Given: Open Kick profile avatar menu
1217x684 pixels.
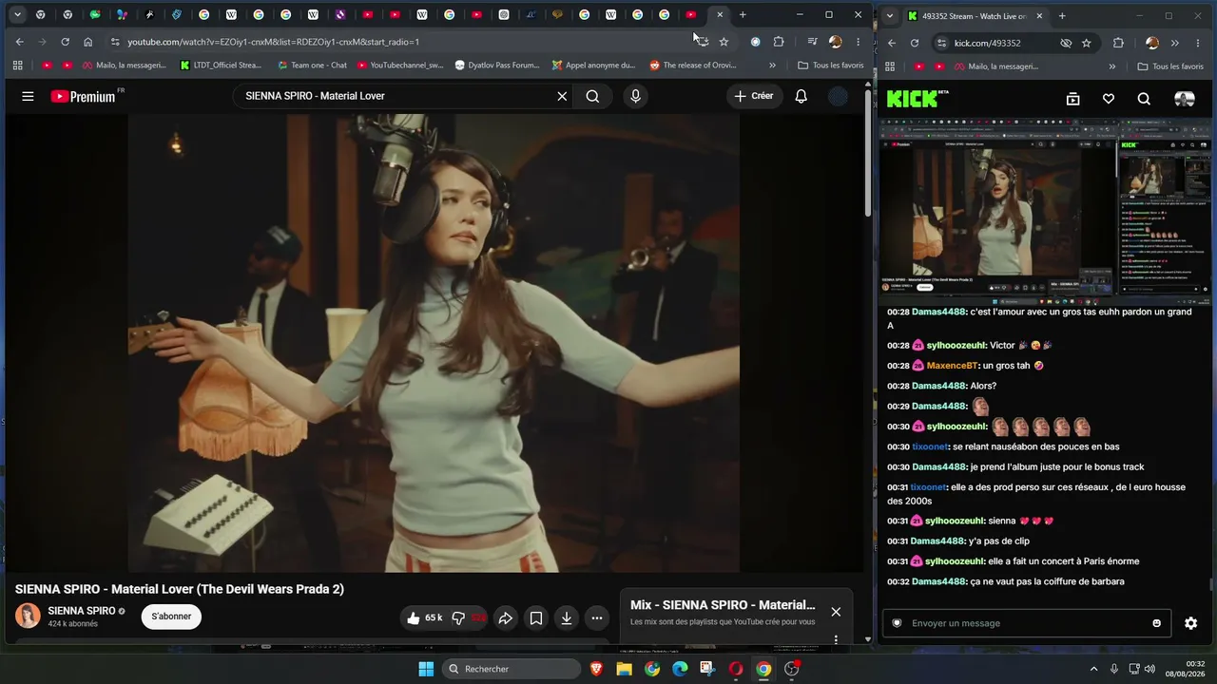Looking at the screenshot, I should coord(1184,99).
